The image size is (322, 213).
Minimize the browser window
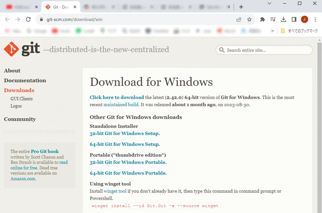click(285, 3)
